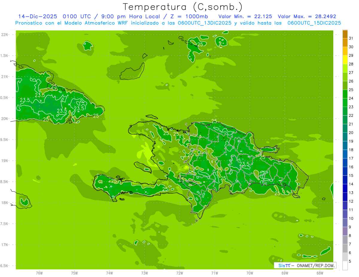Click the colorbar scale label "24"

pos(351,98)
